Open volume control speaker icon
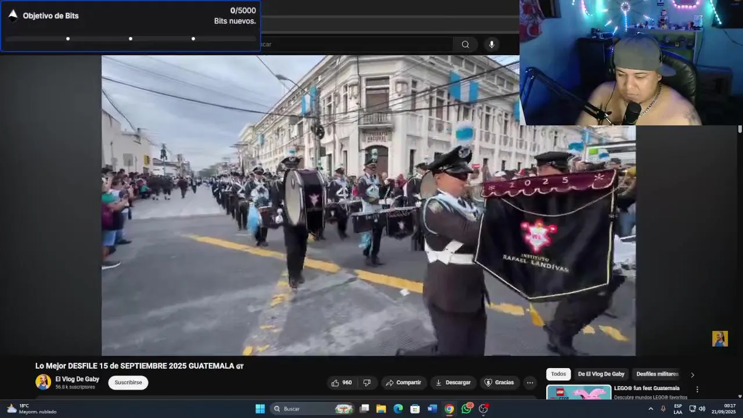 coord(702,409)
